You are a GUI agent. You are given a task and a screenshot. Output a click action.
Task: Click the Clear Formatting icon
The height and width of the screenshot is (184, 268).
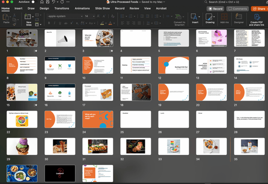tap(113, 16)
